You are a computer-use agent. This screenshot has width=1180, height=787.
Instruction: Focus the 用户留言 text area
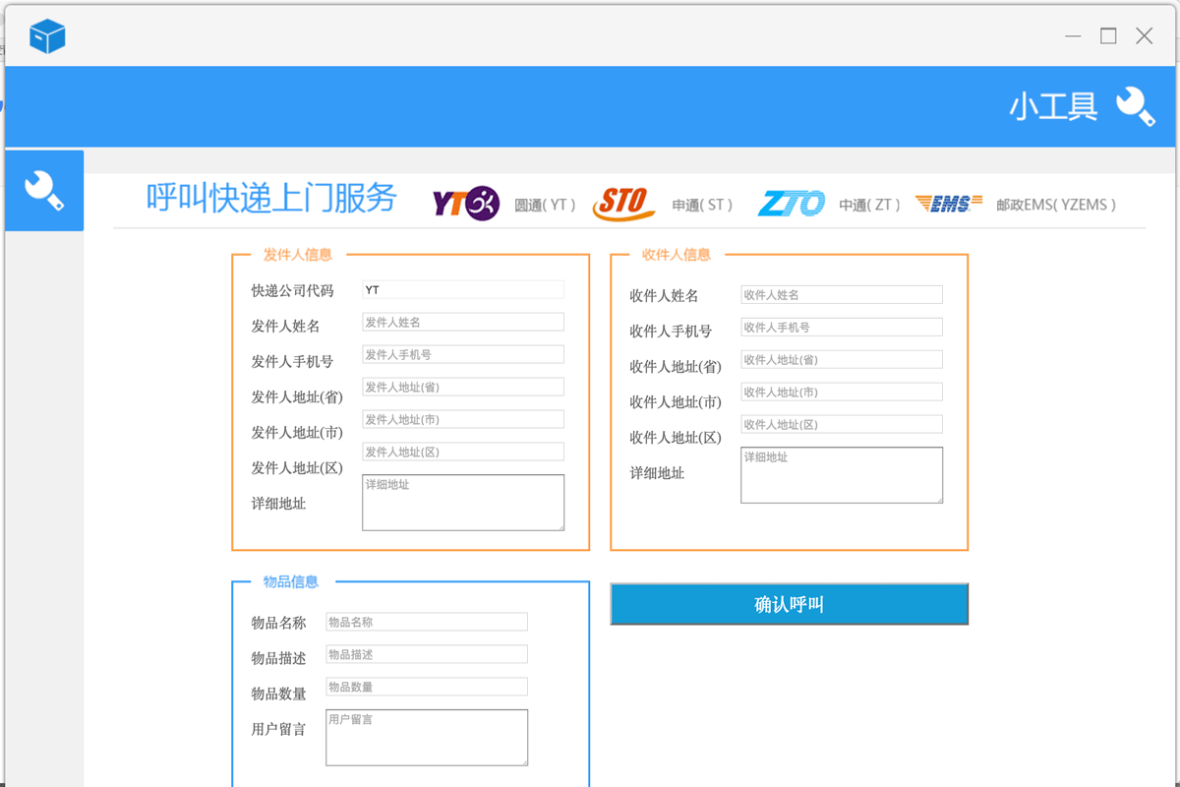point(427,738)
